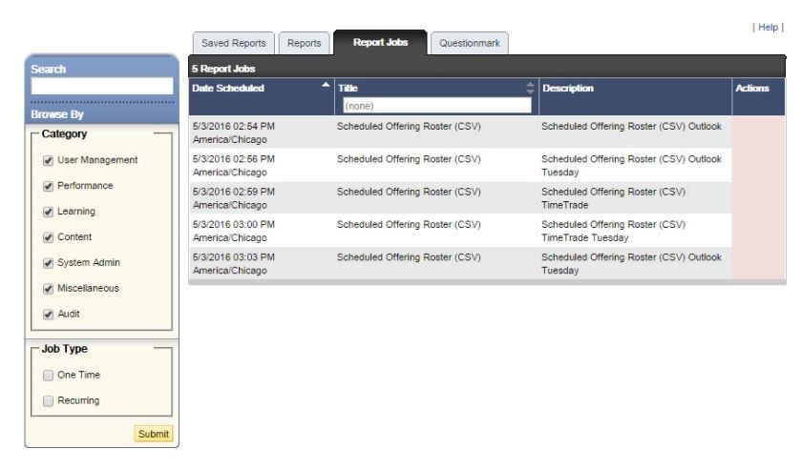Click the TimeTrade Tuesday description
This screenshot has height=469, width=801.
pos(613,231)
